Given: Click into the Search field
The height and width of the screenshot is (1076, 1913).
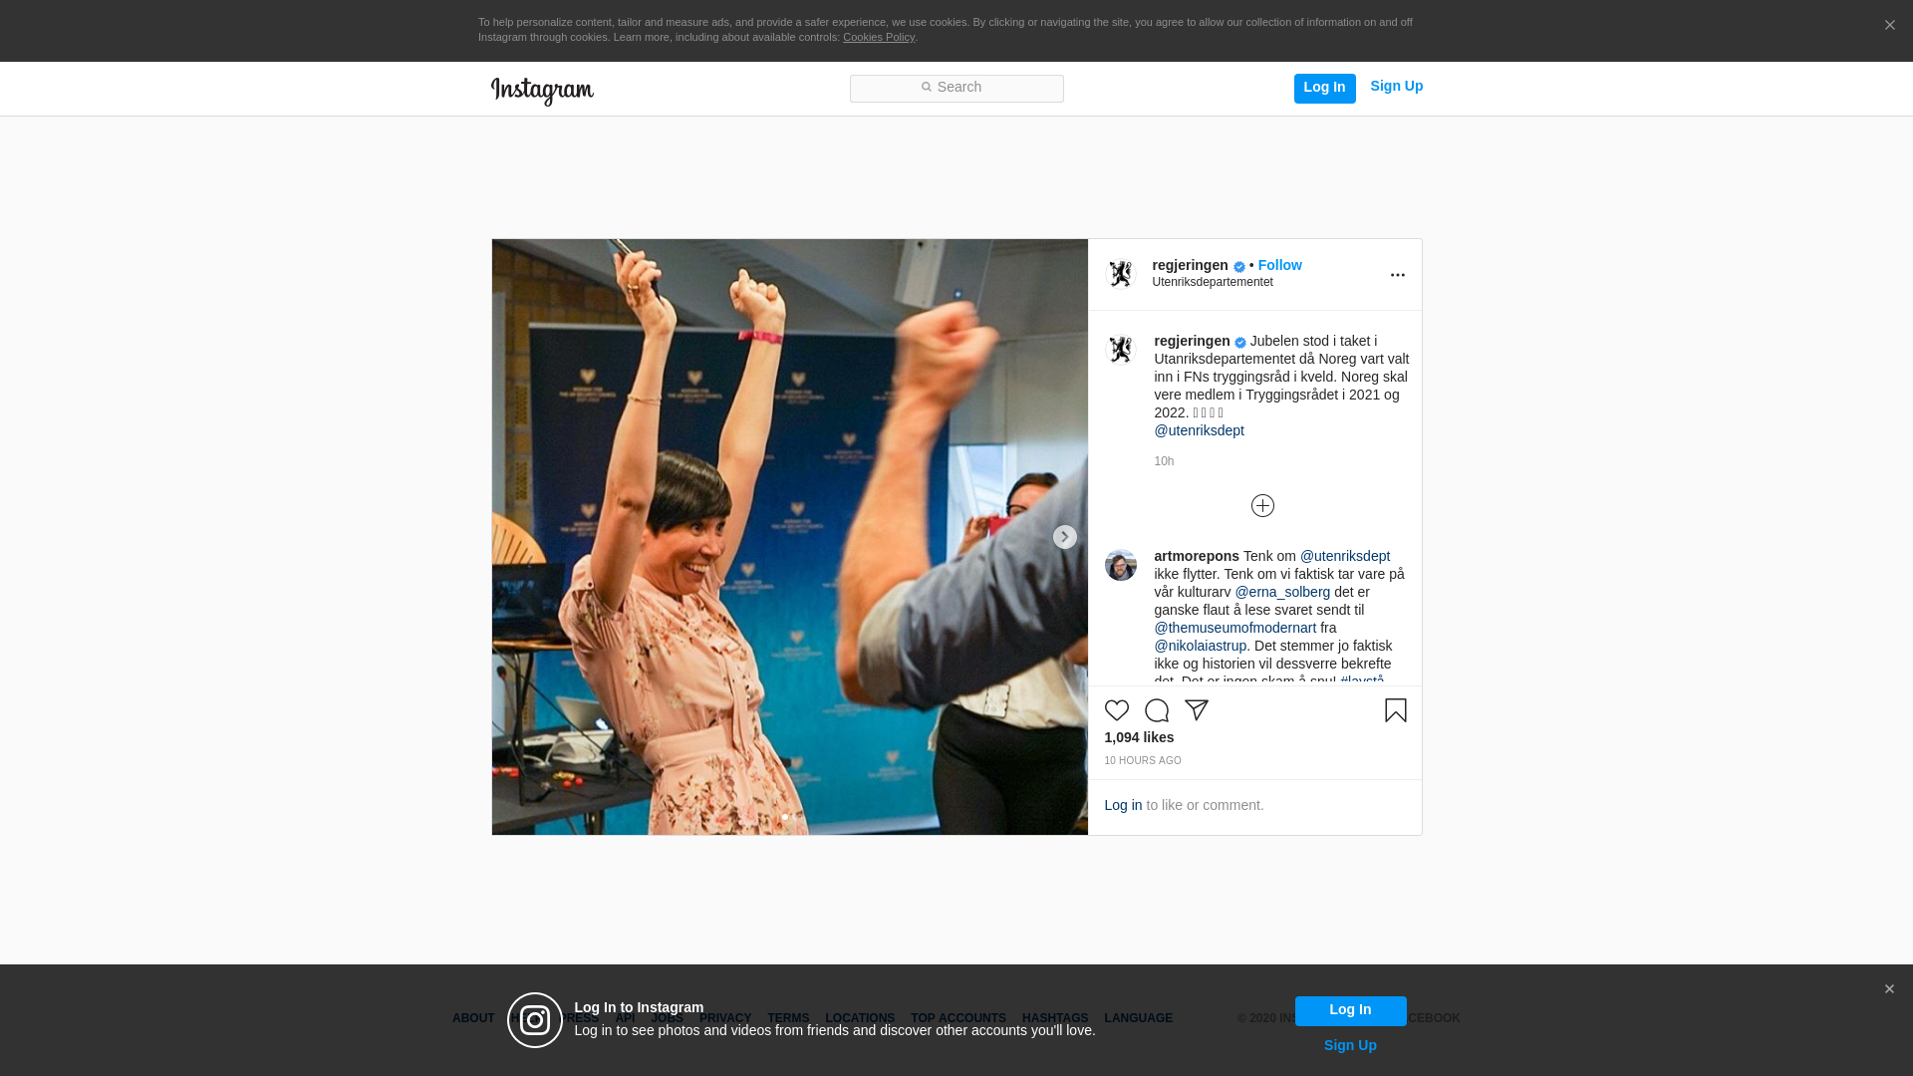Looking at the screenshot, I should 956,88.
